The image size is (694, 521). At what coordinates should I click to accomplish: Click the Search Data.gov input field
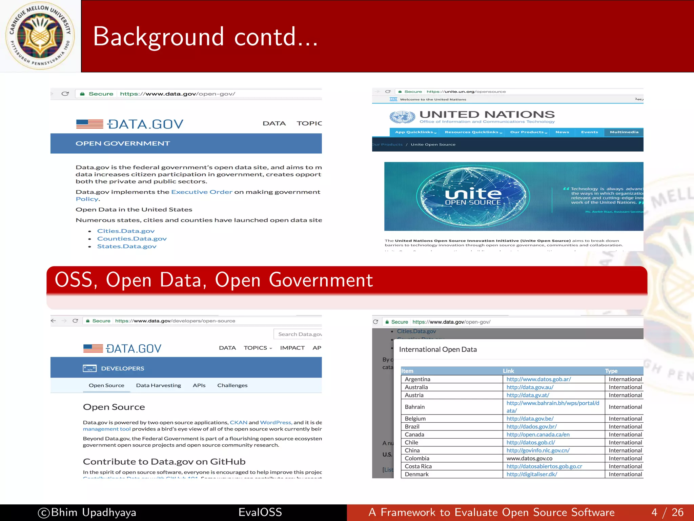(x=298, y=334)
